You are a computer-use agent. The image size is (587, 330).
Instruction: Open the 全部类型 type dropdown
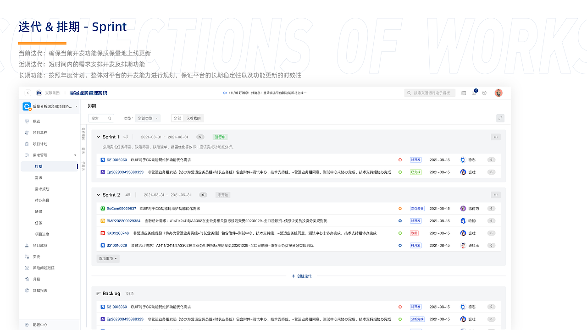148,118
